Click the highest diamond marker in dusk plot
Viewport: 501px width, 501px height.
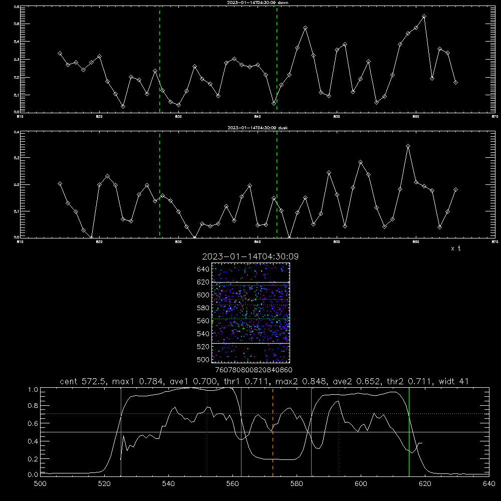(x=408, y=146)
